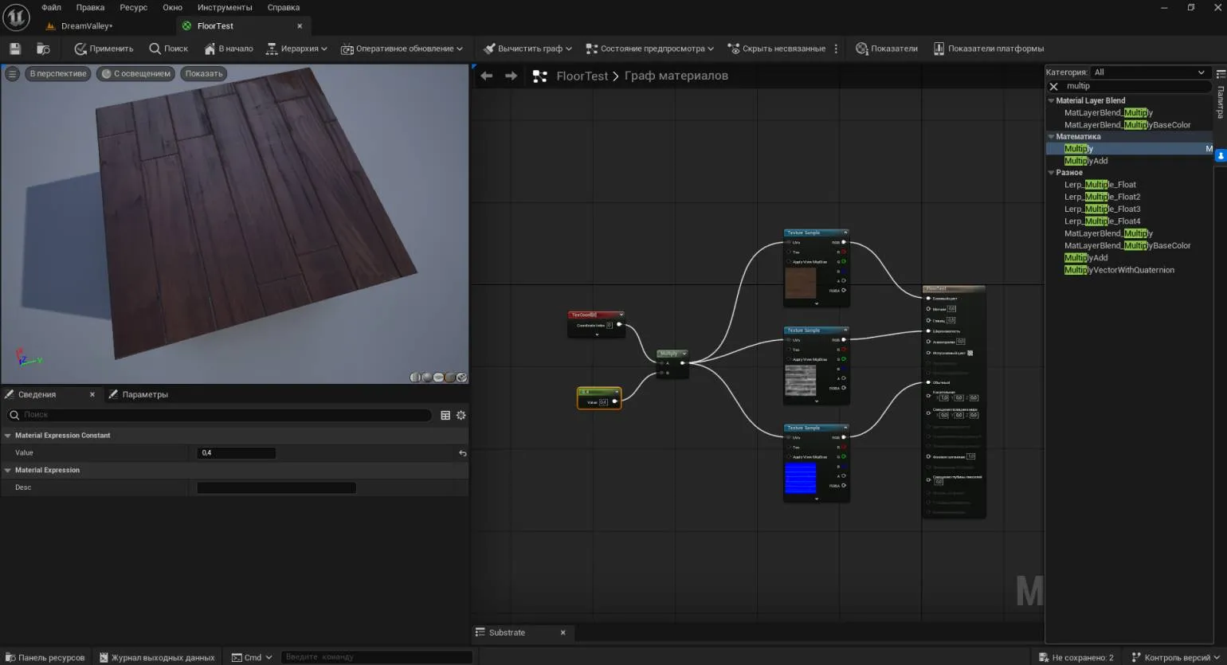Viewport: 1227px width, 665px height.
Task: Click the Value field showing 0,4
Action: (x=236, y=453)
